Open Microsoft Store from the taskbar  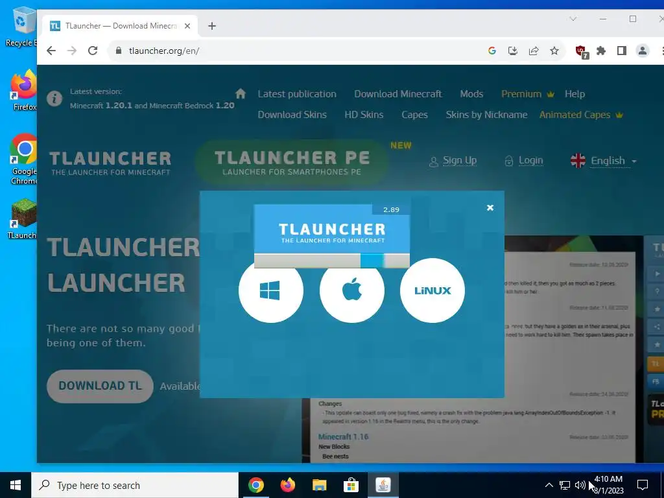(351, 485)
